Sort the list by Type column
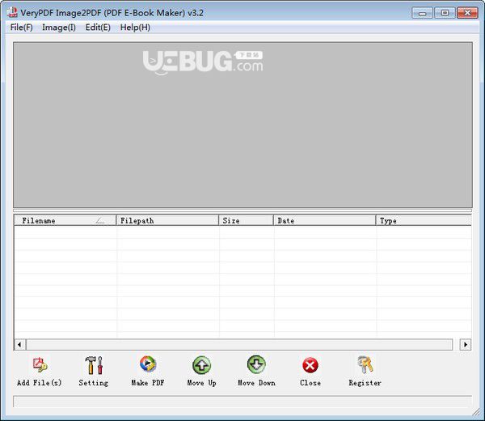This screenshot has width=485, height=421. [424, 220]
